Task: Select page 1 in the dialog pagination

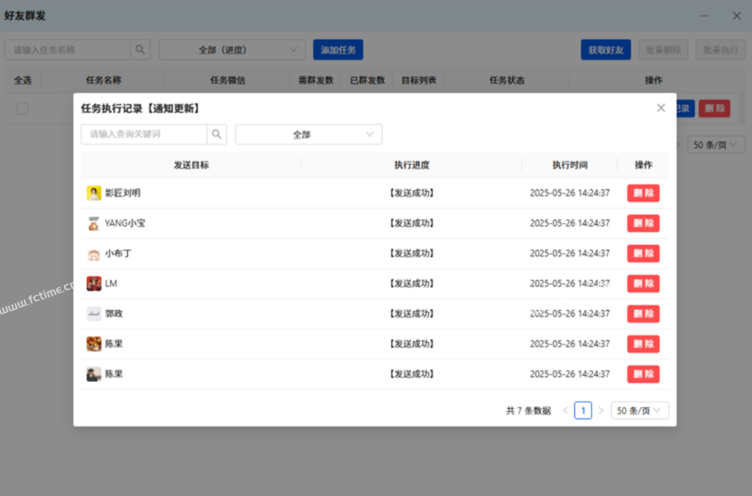Action: (x=583, y=410)
